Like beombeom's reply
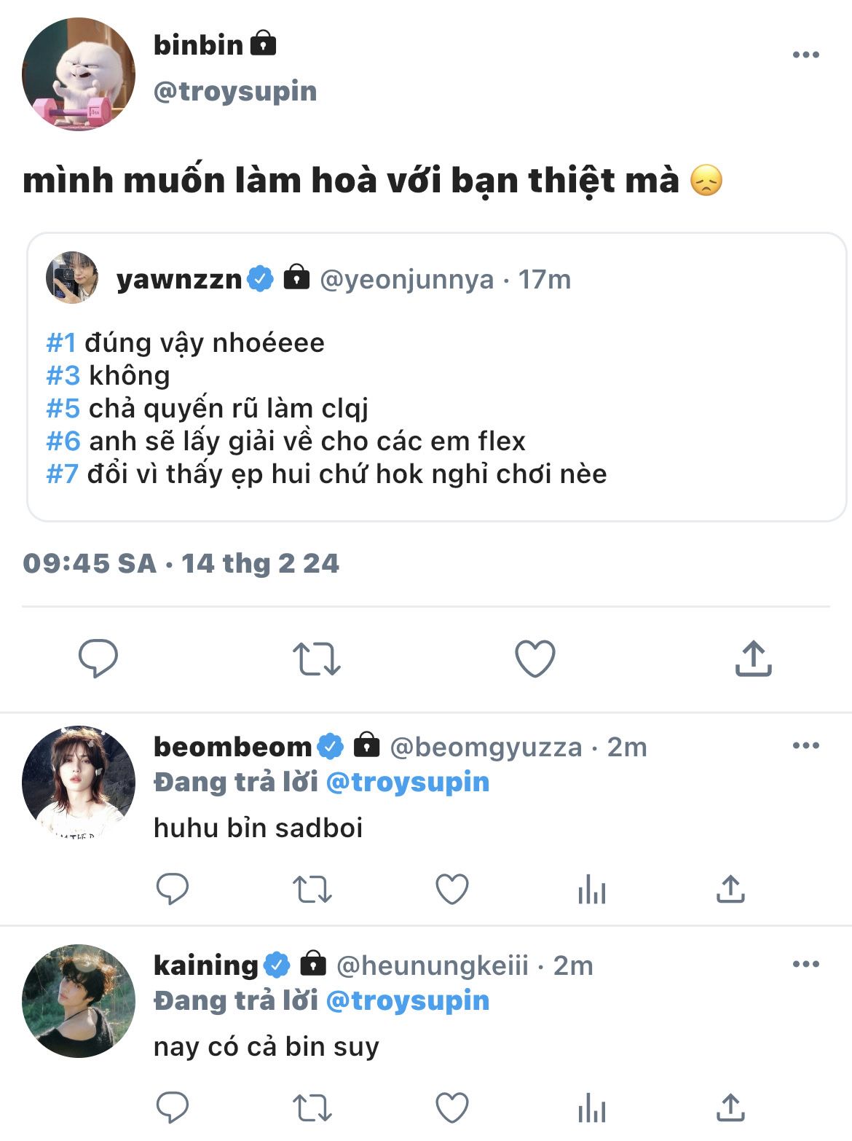Screen dimensions: 852x1141 point(451,889)
